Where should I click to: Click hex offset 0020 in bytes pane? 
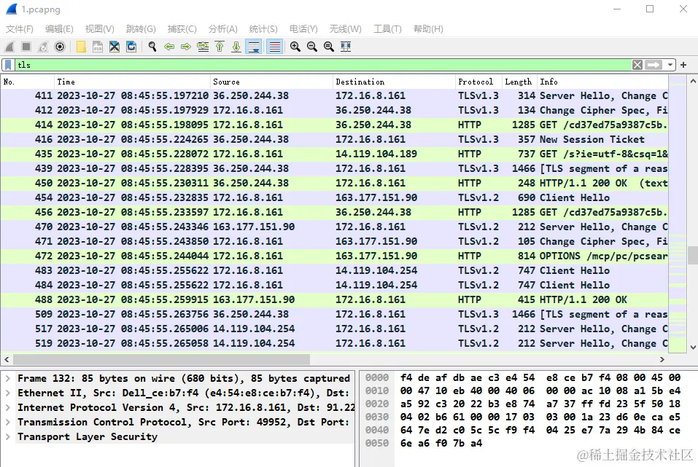[x=377, y=404]
